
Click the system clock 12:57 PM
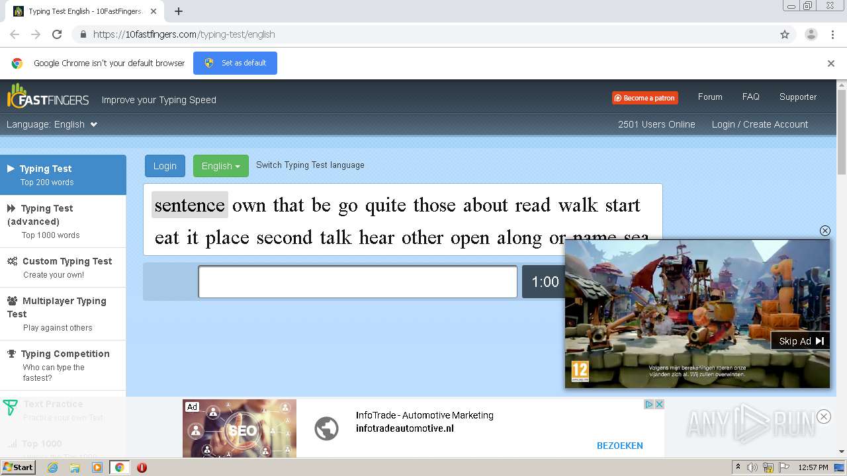click(813, 467)
